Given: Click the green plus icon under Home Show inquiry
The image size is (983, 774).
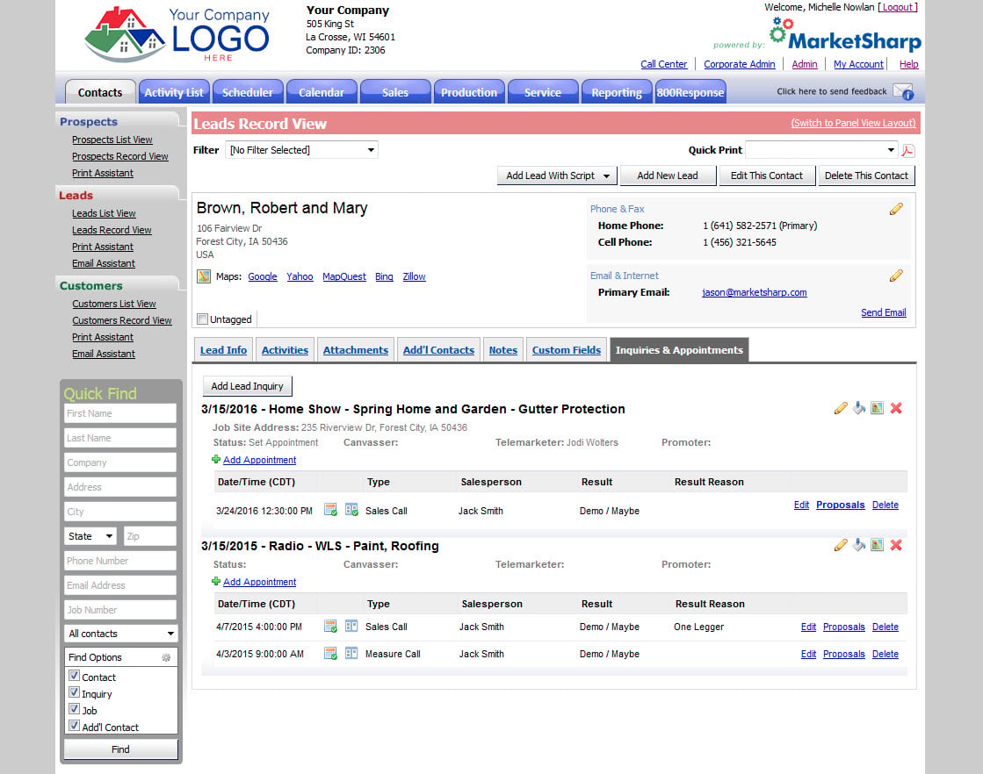Looking at the screenshot, I should pyautogui.click(x=216, y=459).
